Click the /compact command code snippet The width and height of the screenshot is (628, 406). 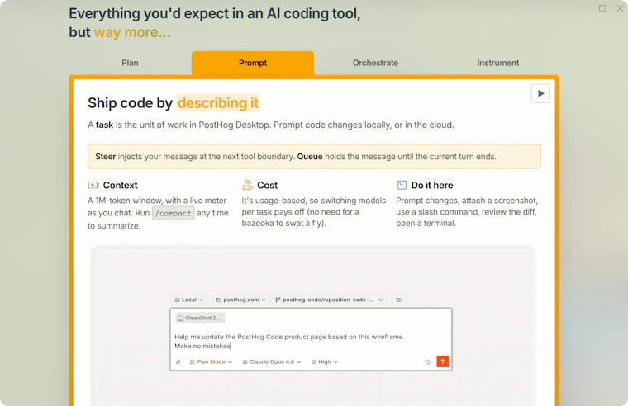173,213
